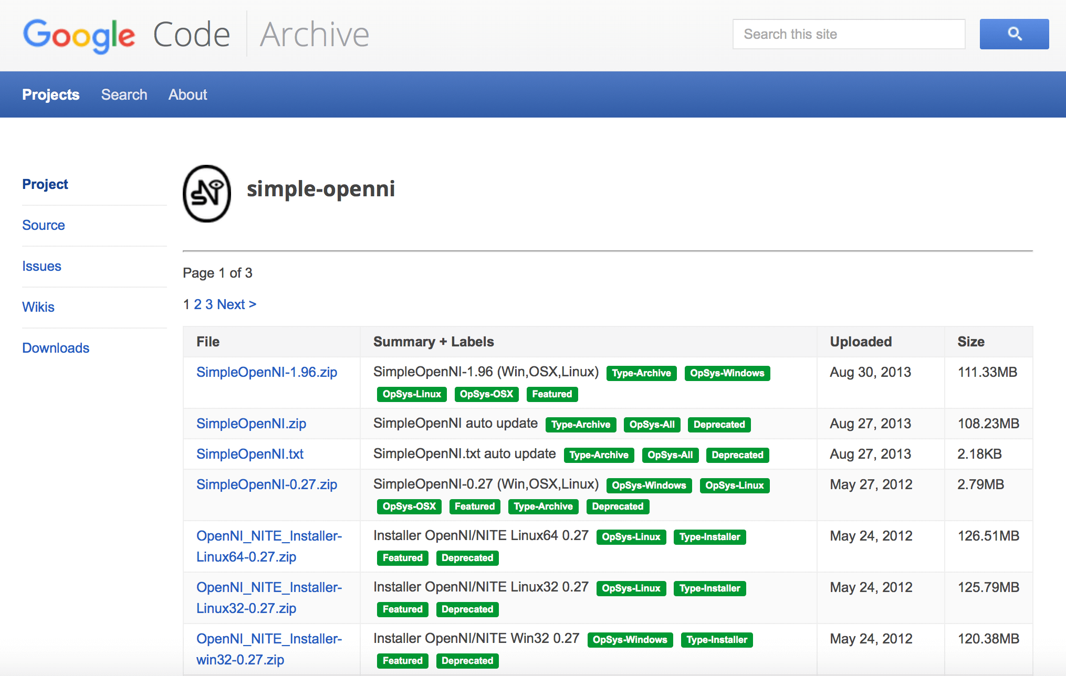Screen dimensions: 1066x676
Task: Open the Downloads sidebar section
Action: [x=56, y=348]
